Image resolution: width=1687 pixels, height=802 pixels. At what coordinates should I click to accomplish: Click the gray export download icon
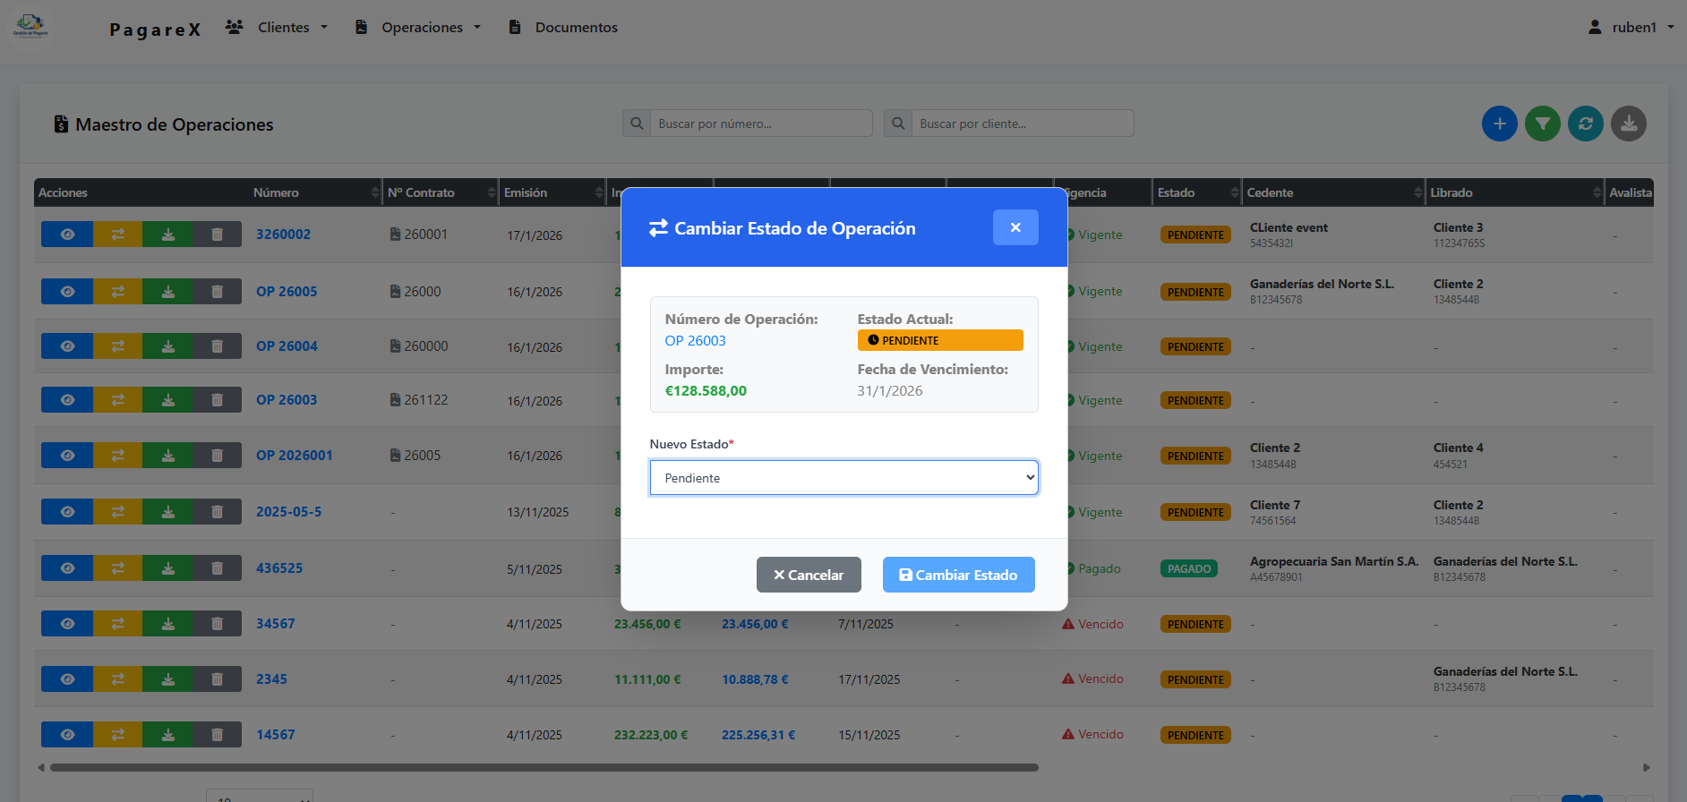coord(1628,124)
